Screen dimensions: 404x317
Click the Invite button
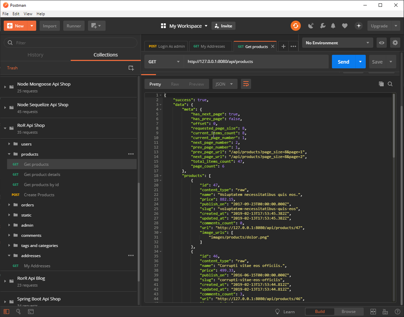223,26
